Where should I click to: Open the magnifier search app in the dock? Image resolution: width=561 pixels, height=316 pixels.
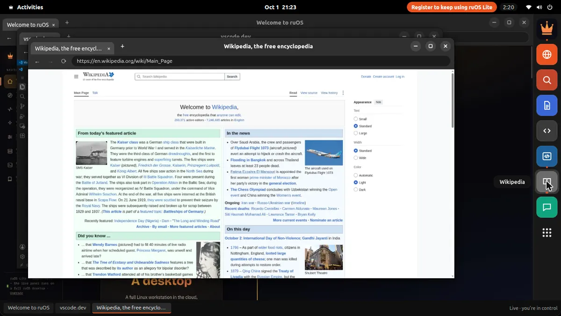click(x=547, y=80)
